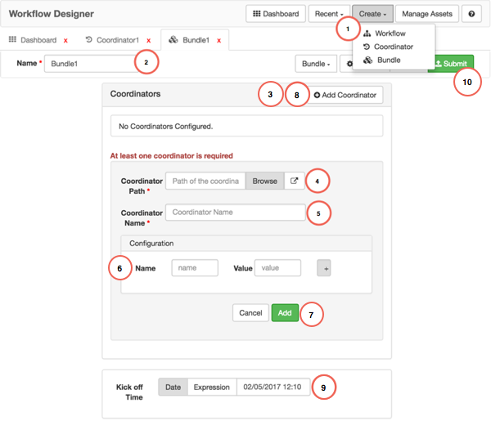The height and width of the screenshot is (421, 491).
Task: Switch to the Coordinator1 tab
Action: [117, 40]
